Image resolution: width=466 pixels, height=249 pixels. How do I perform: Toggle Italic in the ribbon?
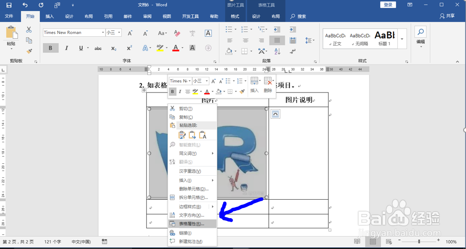[x=66, y=48]
